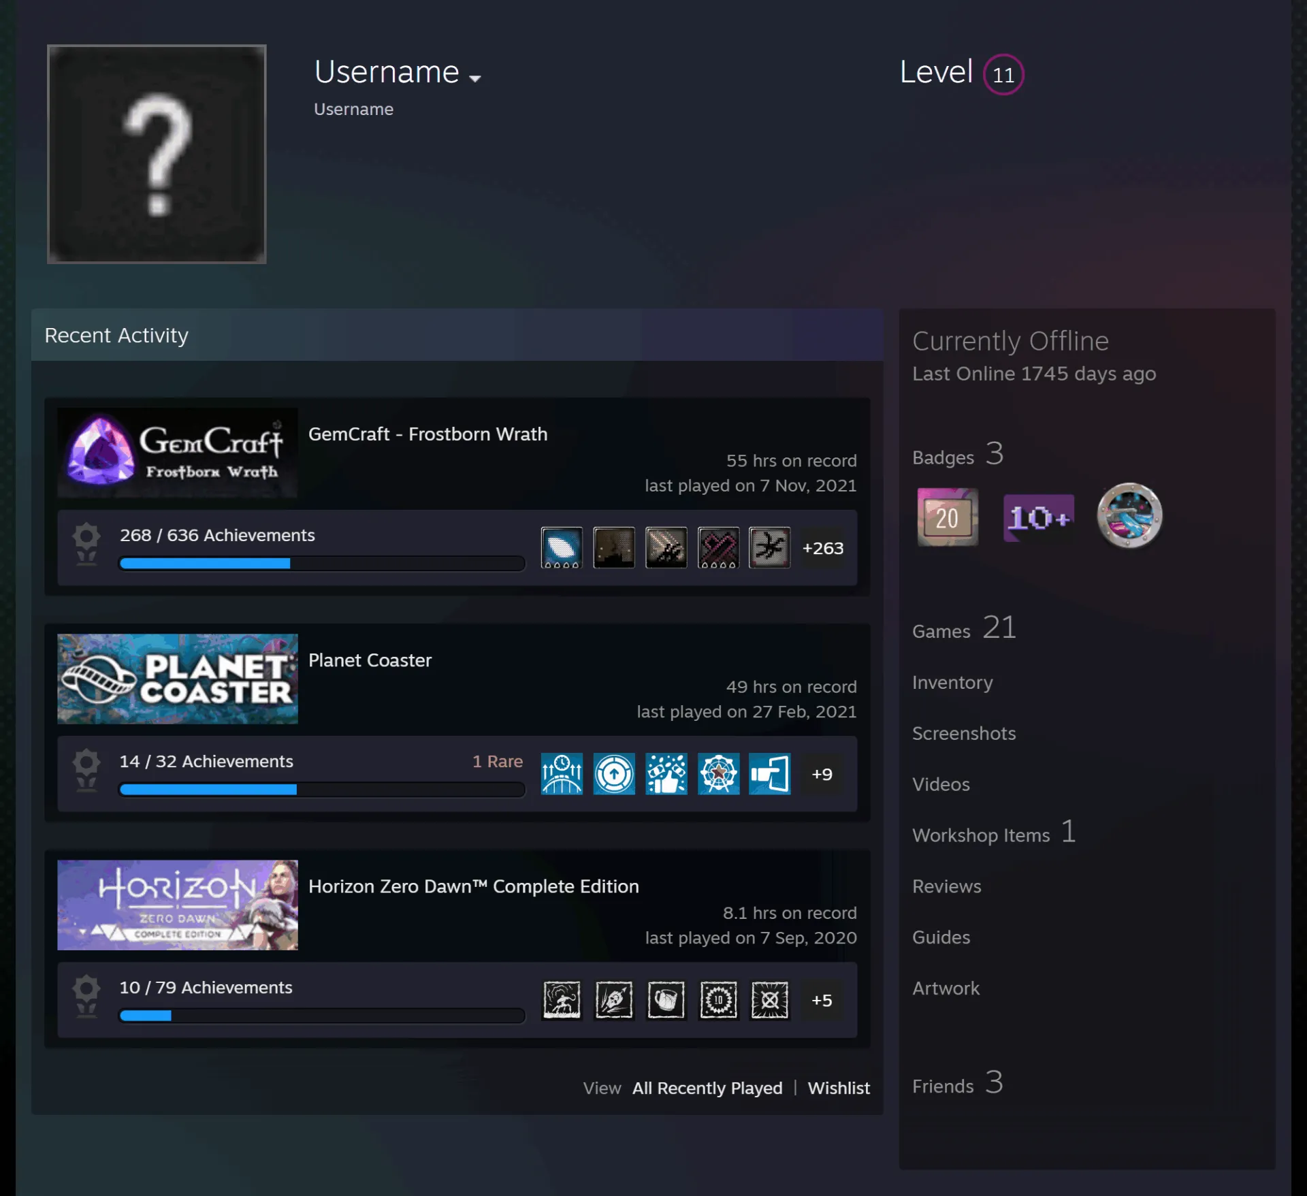Screen dimensions: 1307x1196
Task: Click the purple 10+ badge icon
Action: click(1039, 518)
